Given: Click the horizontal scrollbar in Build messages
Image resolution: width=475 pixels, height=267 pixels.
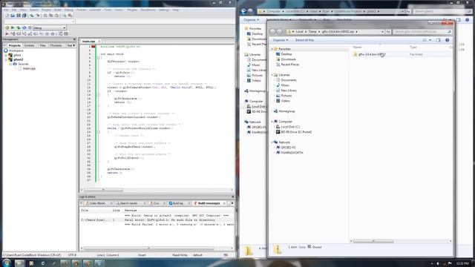Looking at the screenshot, I should pyautogui.click(x=149, y=248).
